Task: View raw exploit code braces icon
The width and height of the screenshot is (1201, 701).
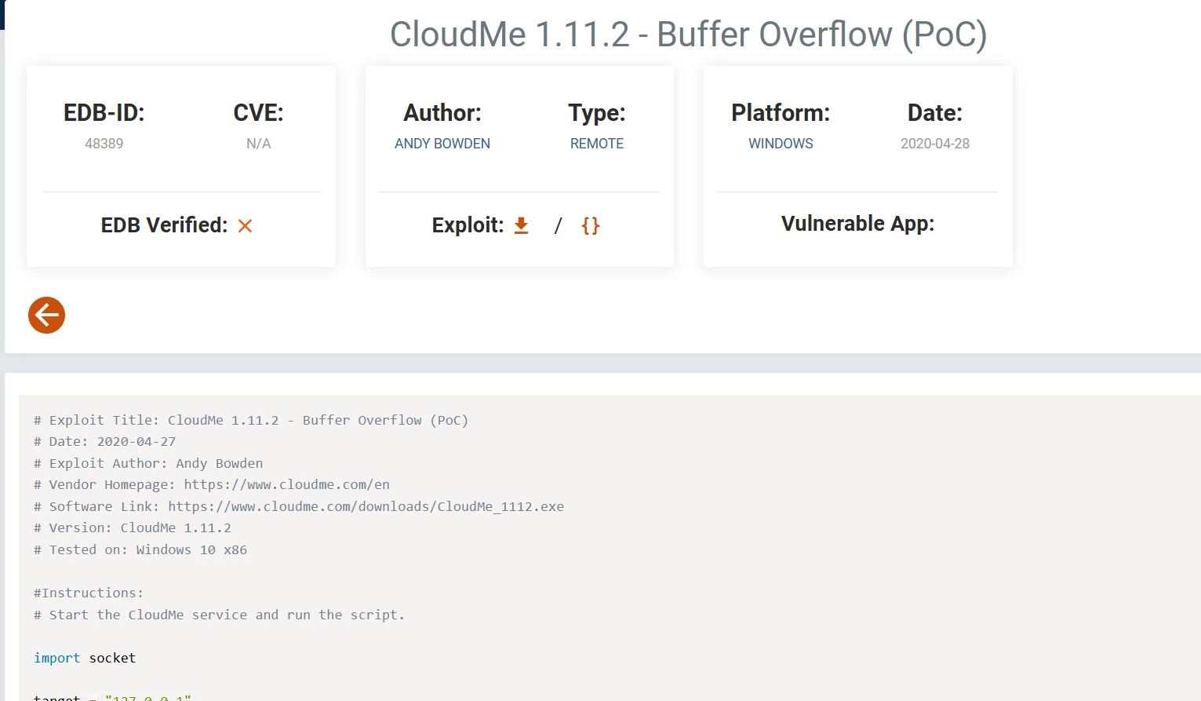Action: click(x=591, y=226)
